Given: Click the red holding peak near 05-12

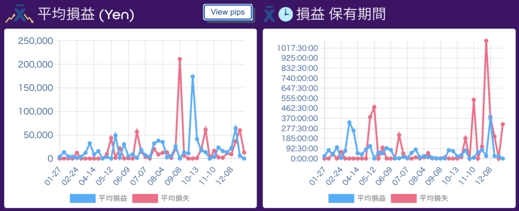Looking at the screenshot, I should [x=375, y=107].
